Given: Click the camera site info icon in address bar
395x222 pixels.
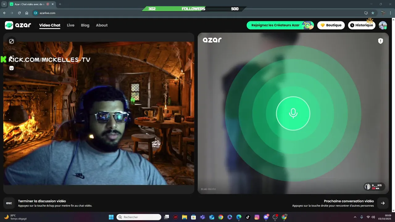Looking at the screenshot, I should point(35,13).
